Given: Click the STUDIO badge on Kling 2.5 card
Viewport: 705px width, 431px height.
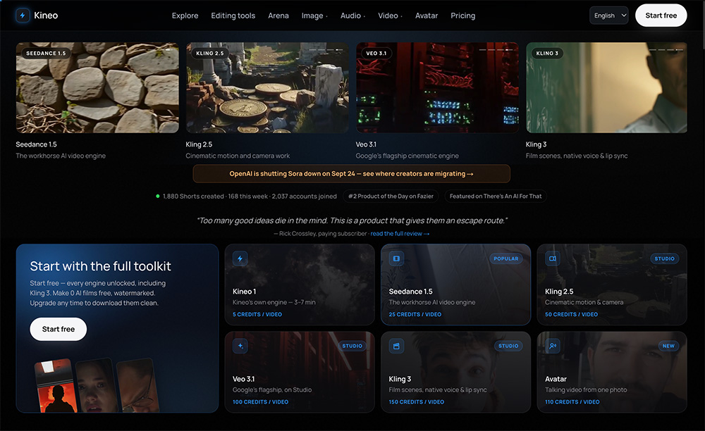Looking at the screenshot, I should coord(665,258).
